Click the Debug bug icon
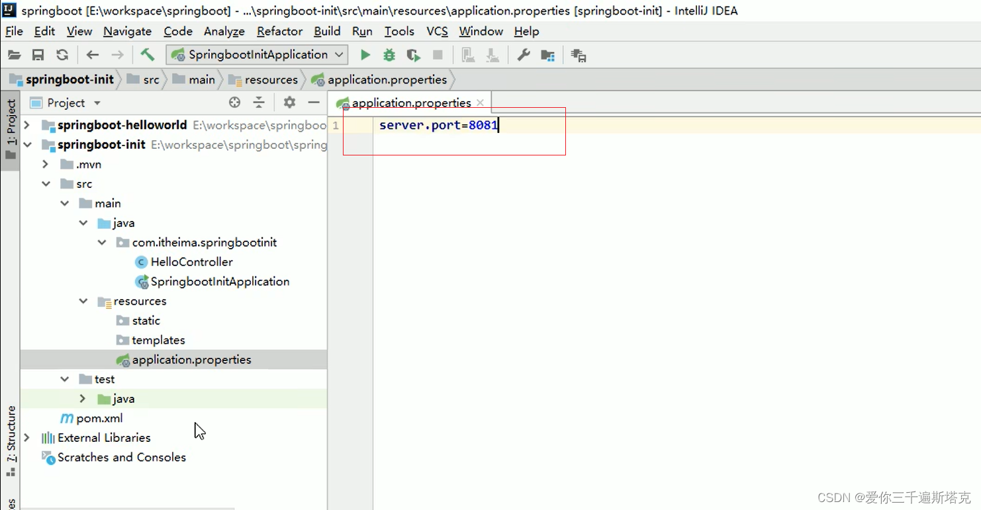This screenshot has height=510, width=981. pos(389,56)
